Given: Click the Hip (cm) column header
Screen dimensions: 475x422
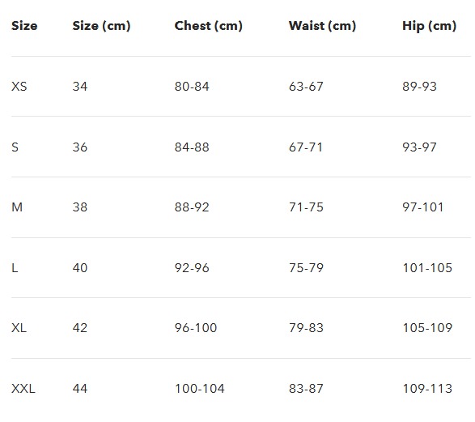Looking at the screenshot, I should pyautogui.click(x=429, y=26).
